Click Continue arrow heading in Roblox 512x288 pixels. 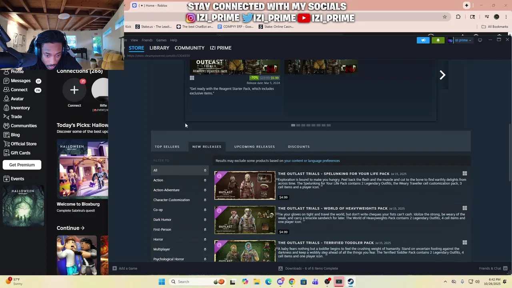70,228
